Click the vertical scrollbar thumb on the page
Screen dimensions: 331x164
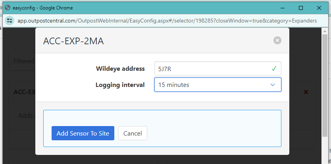325,83
